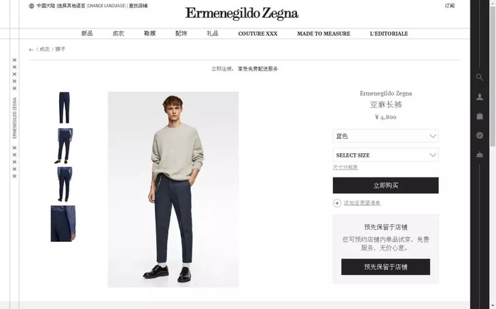The image size is (496, 309).
Task: Click the page vertical scrollbar thumb
Action: [493, 76]
